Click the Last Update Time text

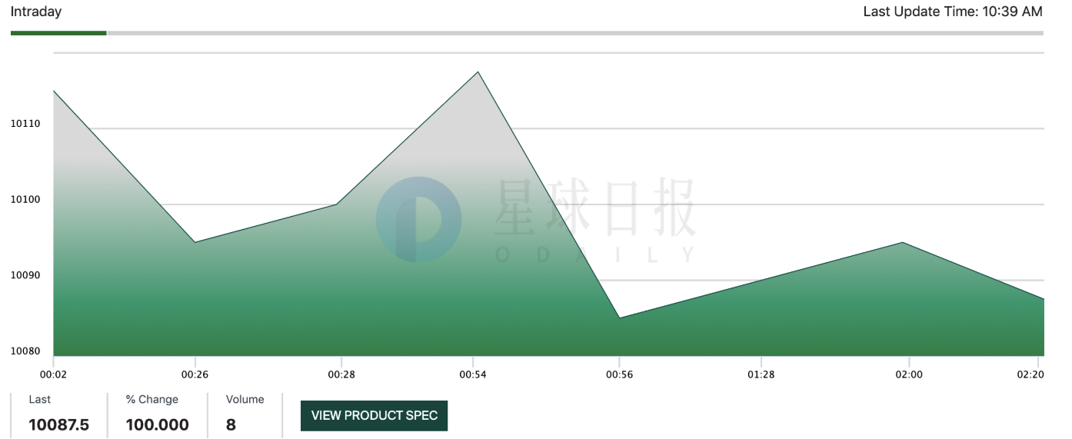click(953, 12)
